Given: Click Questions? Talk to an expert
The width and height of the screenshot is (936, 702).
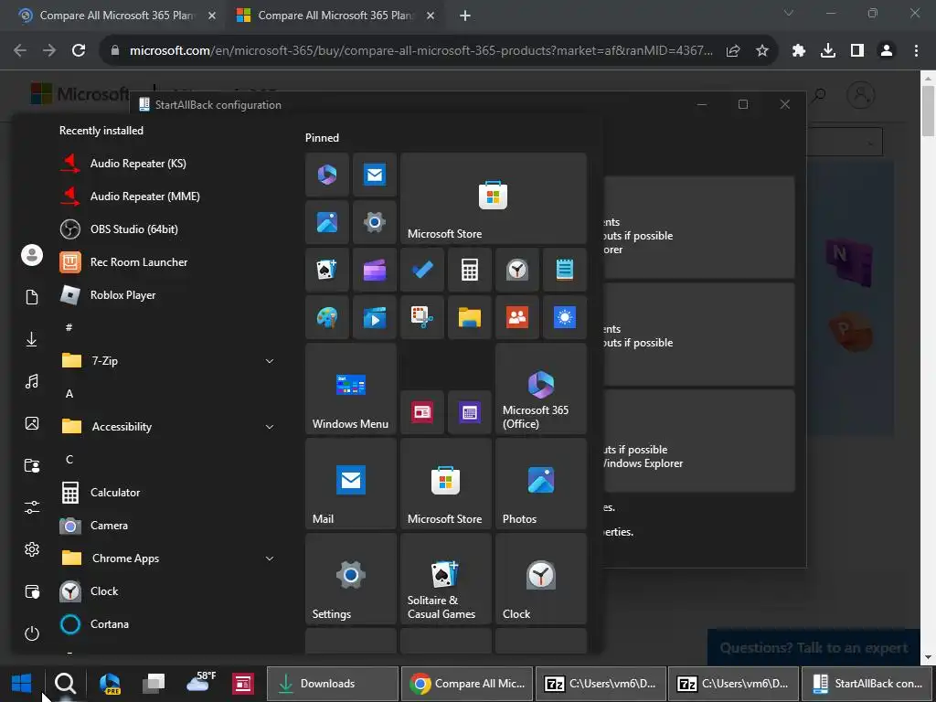Looking at the screenshot, I should (x=814, y=648).
